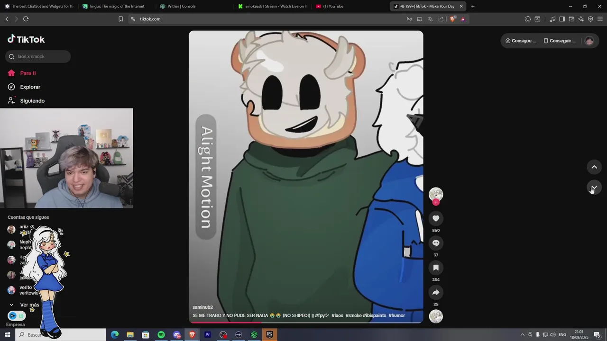The height and width of the screenshot is (341, 607).
Task: Open the notification center with 2 notifications
Action: coord(597,335)
